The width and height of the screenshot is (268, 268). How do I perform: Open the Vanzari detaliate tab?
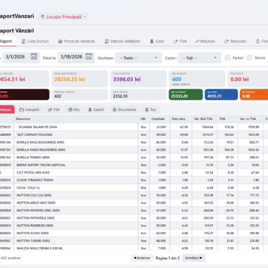tap(122, 41)
